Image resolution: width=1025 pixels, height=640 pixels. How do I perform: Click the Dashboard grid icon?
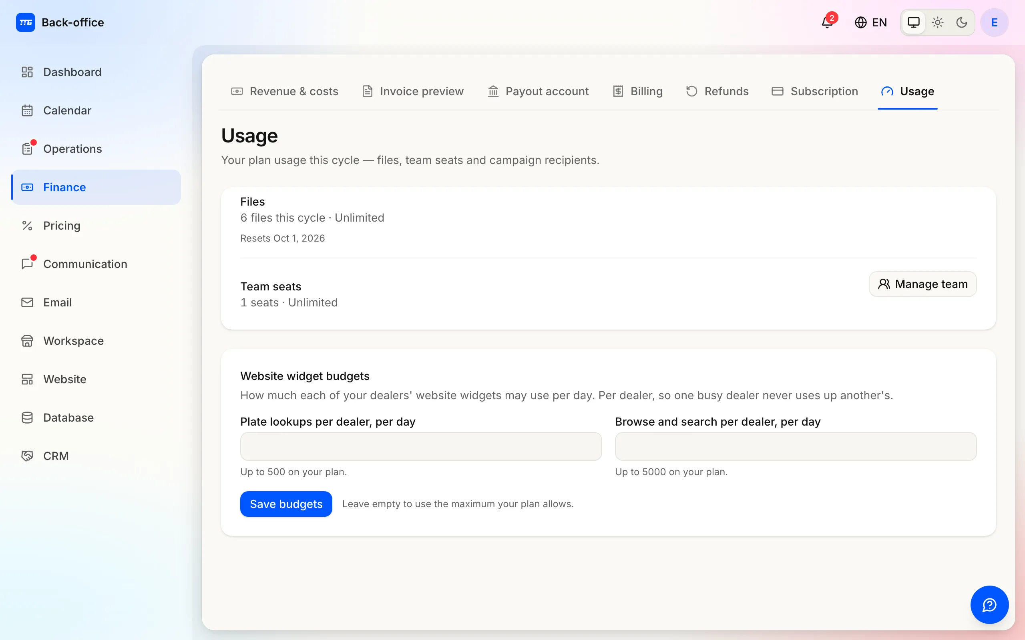point(27,72)
